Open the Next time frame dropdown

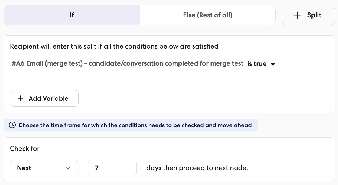(x=44, y=168)
